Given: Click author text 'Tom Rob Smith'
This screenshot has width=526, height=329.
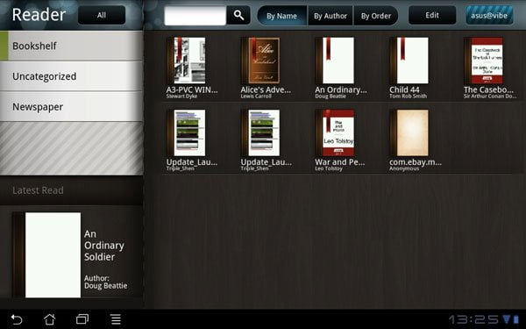Looking at the screenshot, I should coord(408,97).
